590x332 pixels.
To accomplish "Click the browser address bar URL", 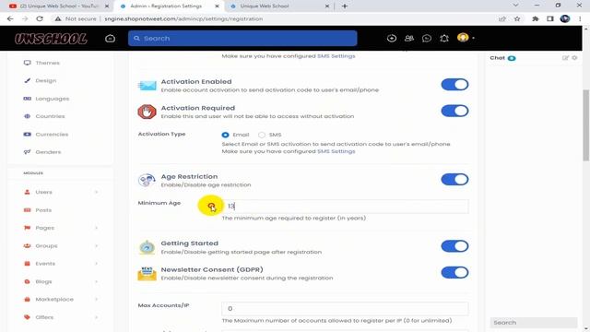I will (183, 18).
